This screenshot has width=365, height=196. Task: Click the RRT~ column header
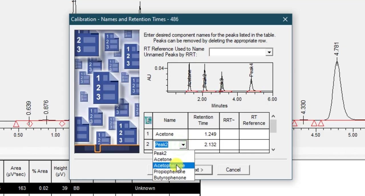pos(229,120)
